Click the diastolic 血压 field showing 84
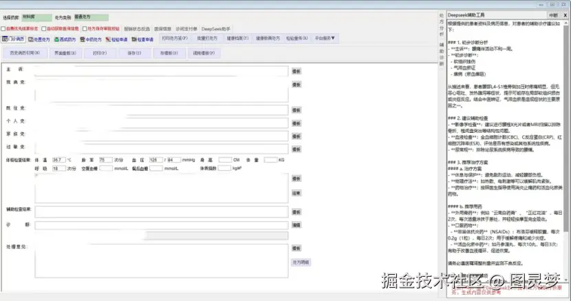571x301 pixels. pos(173,160)
